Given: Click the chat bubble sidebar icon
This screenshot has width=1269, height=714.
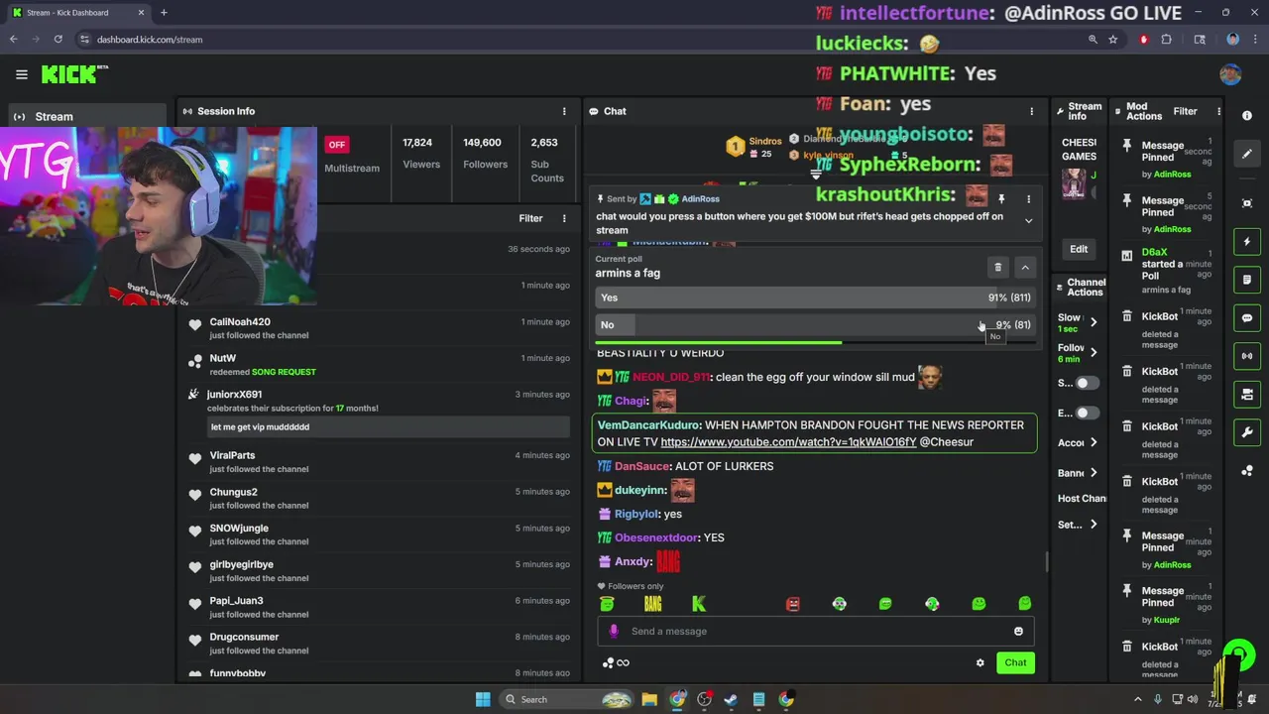Looking at the screenshot, I should 1247,318.
